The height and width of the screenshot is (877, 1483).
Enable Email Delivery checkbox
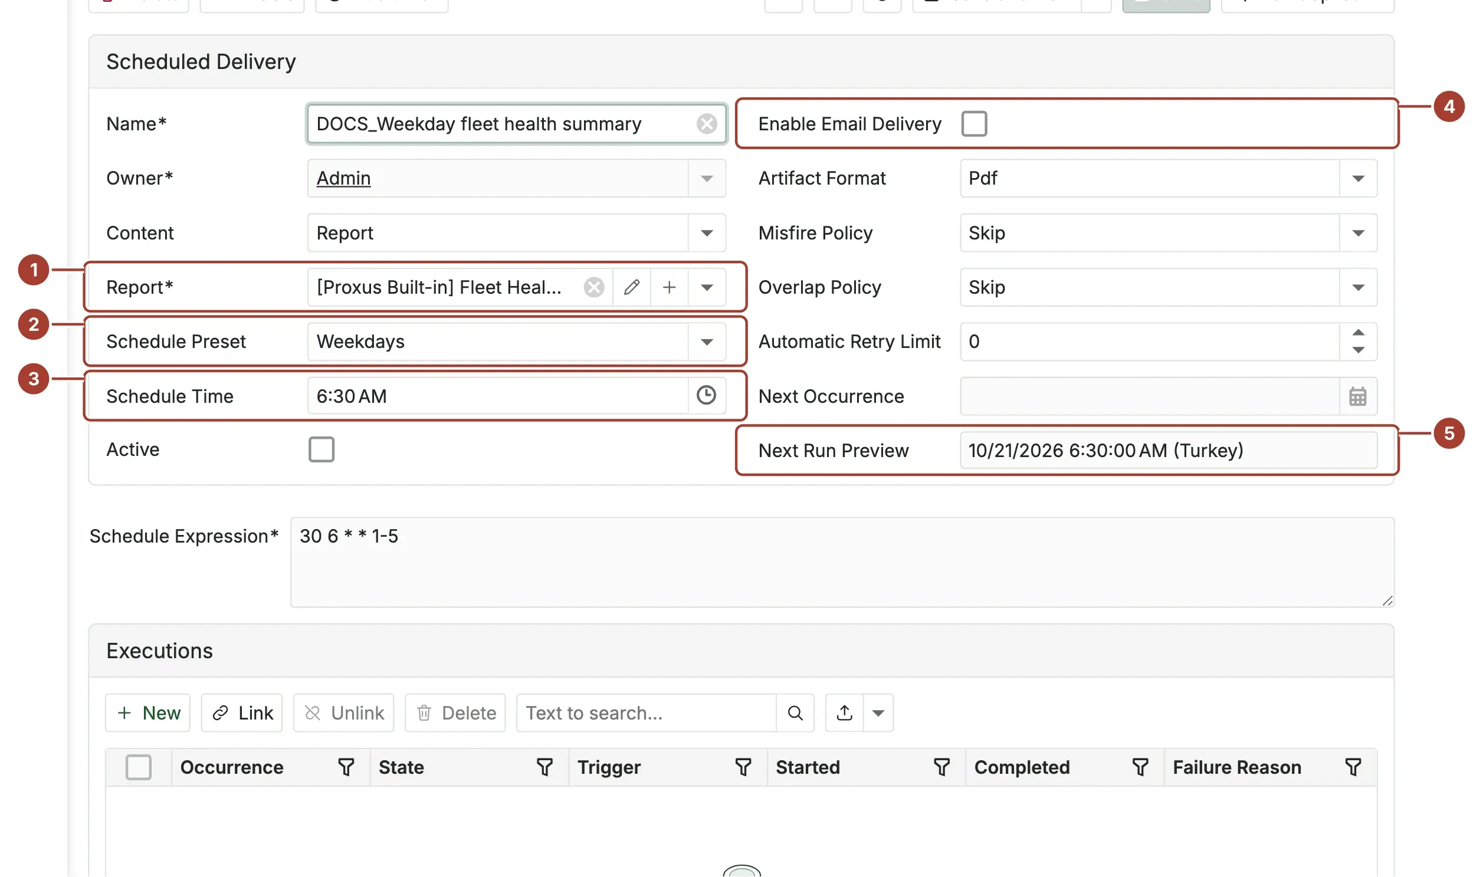click(974, 123)
